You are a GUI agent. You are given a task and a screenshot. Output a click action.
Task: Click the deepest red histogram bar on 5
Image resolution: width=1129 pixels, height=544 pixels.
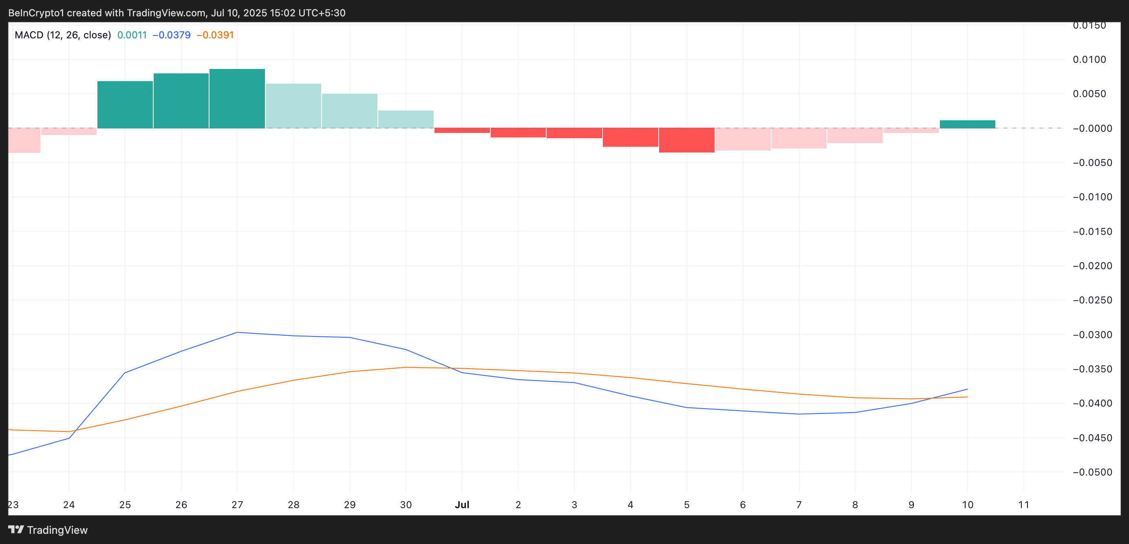pyautogui.click(x=686, y=140)
